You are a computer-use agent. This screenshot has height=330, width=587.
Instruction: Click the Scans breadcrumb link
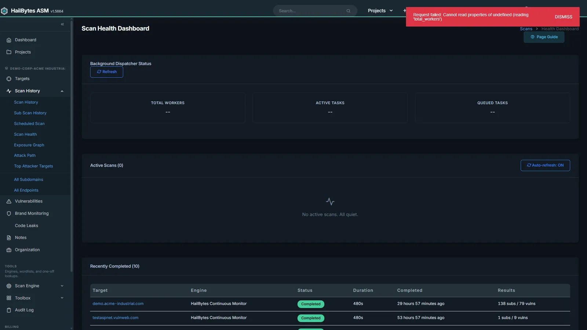(x=526, y=29)
